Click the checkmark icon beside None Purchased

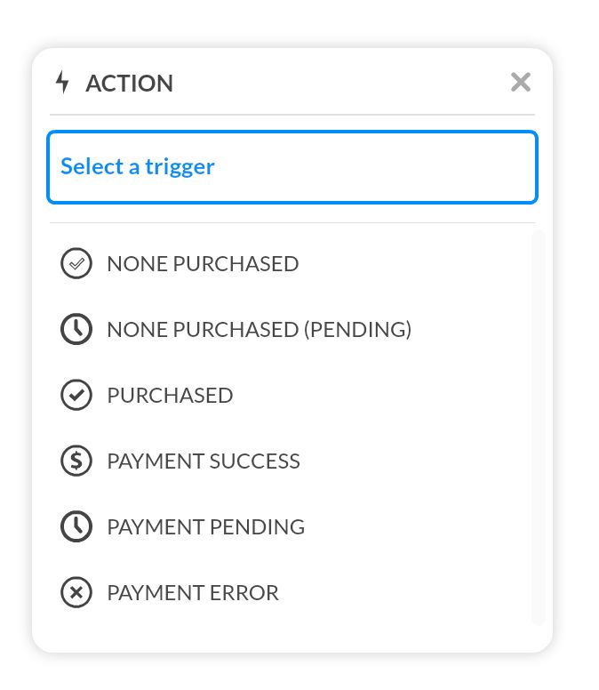[76, 264]
